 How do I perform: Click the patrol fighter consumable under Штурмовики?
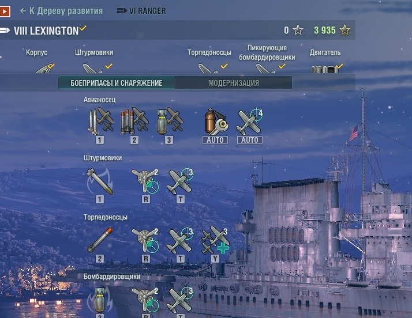(180, 181)
